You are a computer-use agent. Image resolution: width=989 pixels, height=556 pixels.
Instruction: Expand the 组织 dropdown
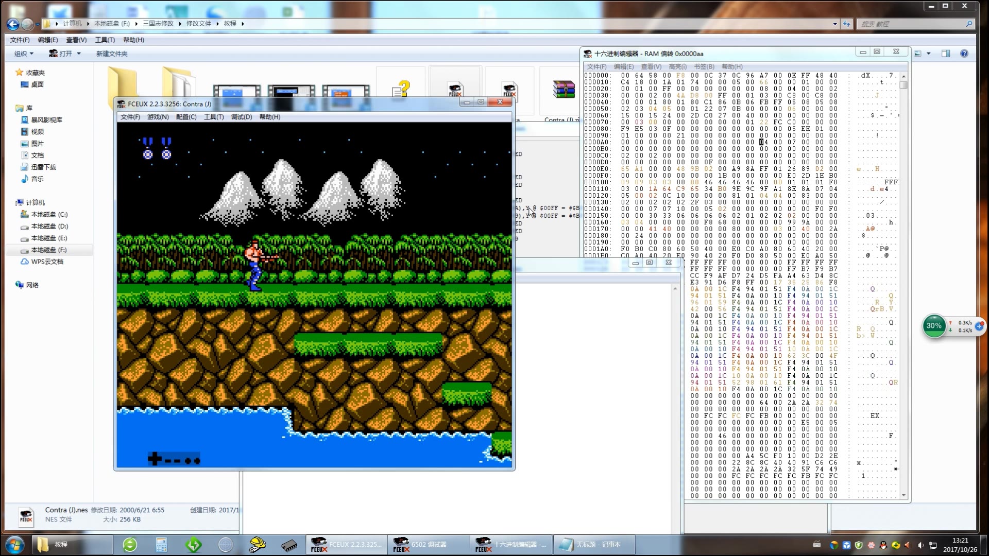(24, 54)
